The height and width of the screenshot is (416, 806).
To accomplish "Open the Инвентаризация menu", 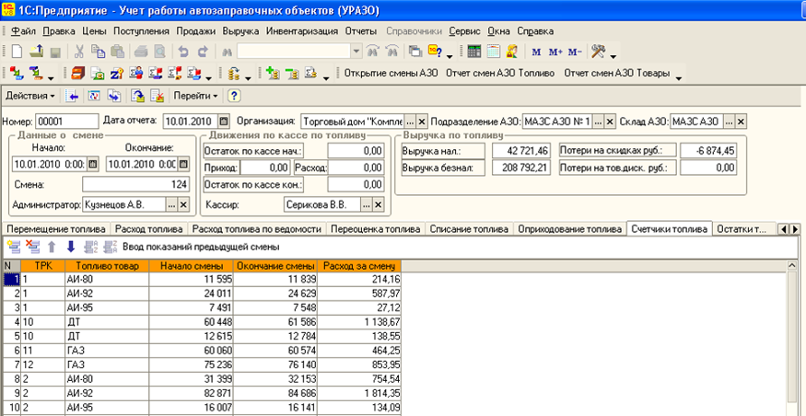I will click(x=302, y=30).
